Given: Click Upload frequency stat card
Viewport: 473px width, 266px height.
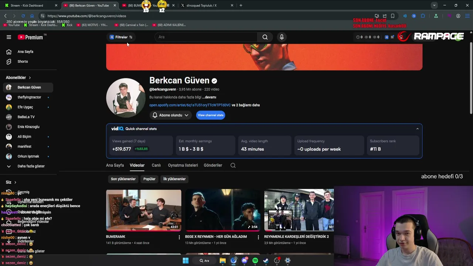Looking at the screenshot, I should coord(329,145).
